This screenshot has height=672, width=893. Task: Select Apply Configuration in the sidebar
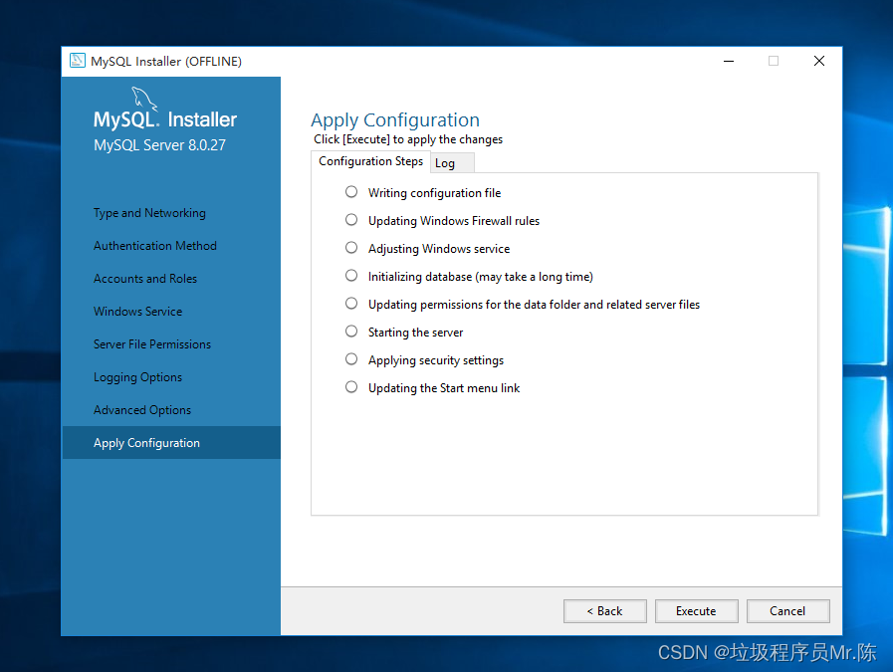click(171, 442)
